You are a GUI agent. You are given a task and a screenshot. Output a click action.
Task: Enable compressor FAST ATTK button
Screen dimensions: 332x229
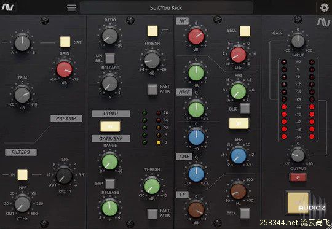[x=152, y=89]
